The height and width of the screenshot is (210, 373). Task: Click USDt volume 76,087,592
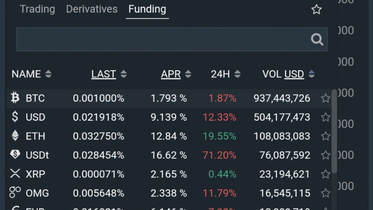coord(285,155)
